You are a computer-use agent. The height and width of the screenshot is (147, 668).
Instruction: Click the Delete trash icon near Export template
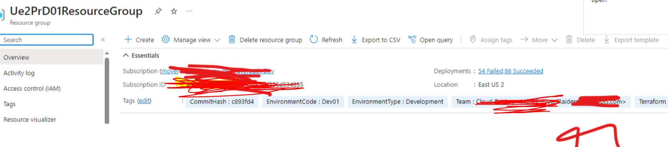(x=569, y=39)
